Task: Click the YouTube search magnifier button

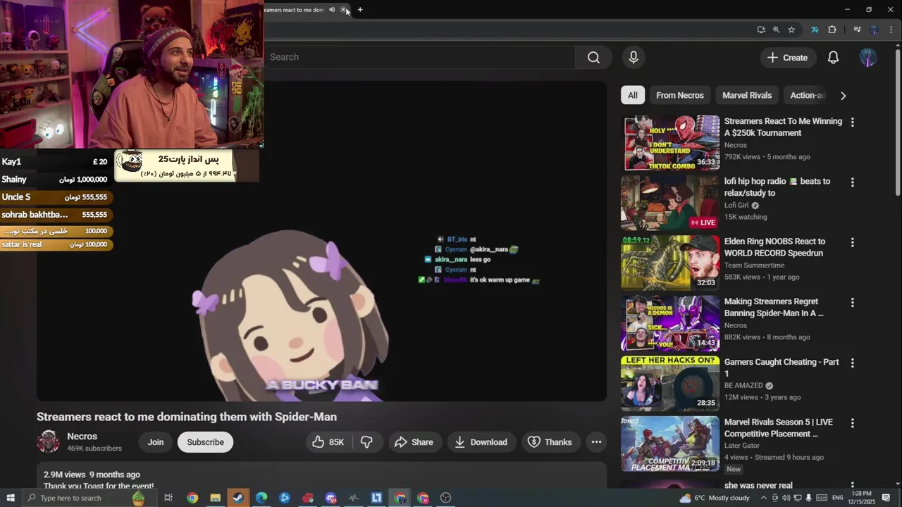Action: pos(593,57)
